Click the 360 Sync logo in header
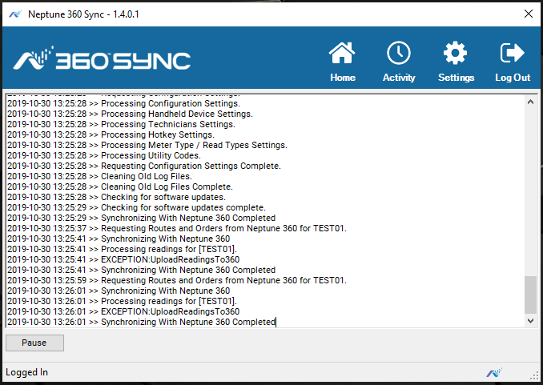This screenshot has width=543, height=385. pyautogui.click(x=102, y=60)
